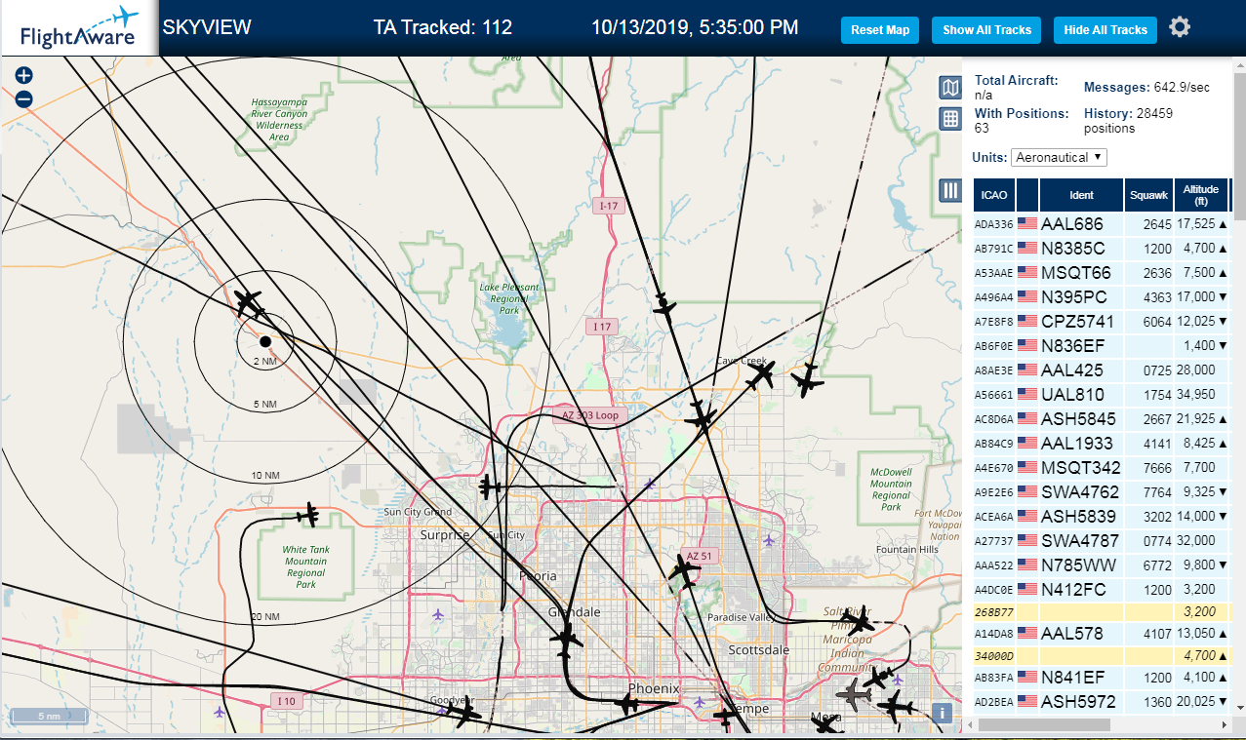This screenshot has width=1246, height=740.
Task: Sort table by Squawk column
Action: click(x=1148, y=195)
